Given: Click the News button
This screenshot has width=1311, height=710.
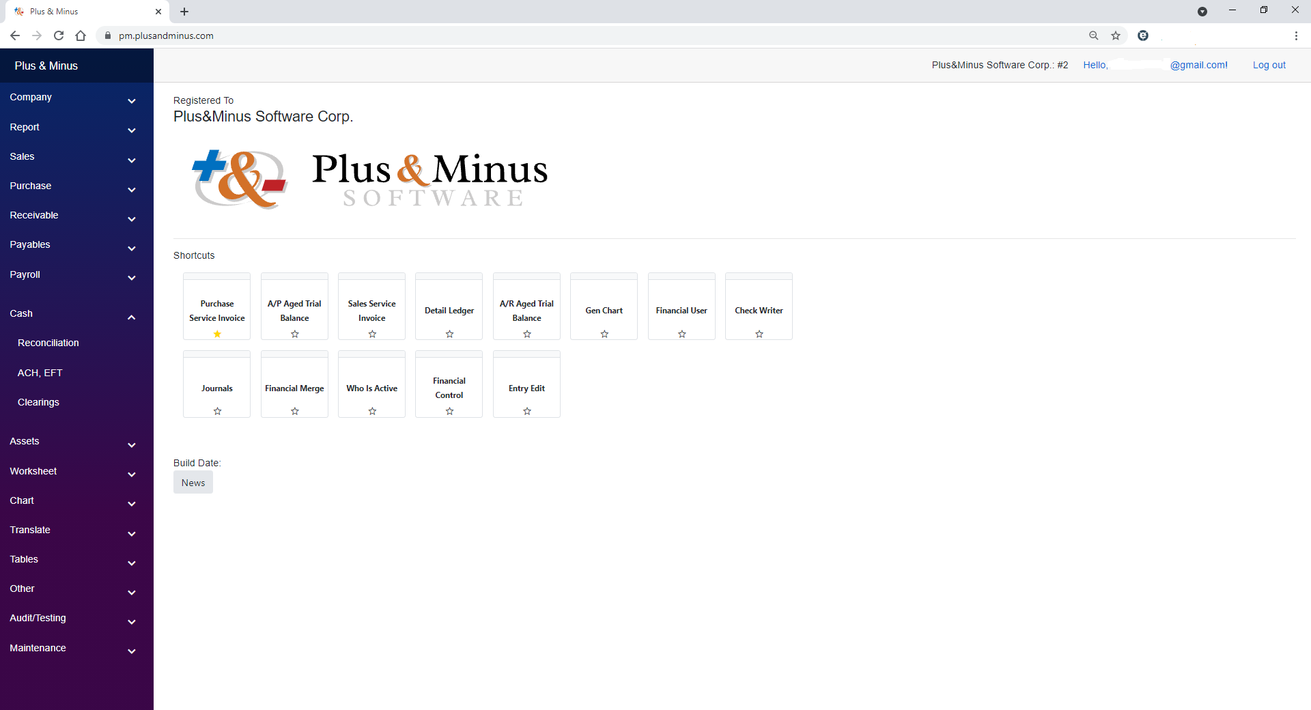Looking at the screenshot, I should 193,482.
